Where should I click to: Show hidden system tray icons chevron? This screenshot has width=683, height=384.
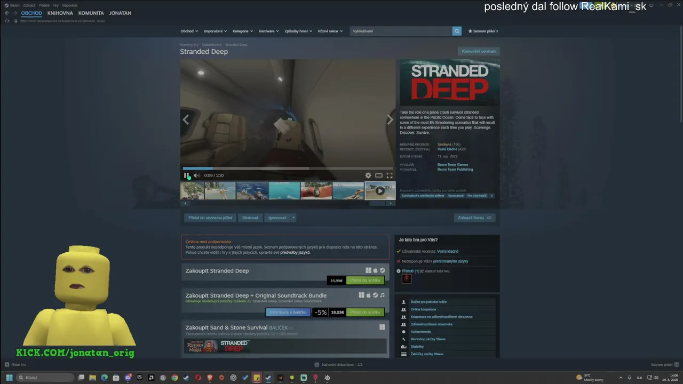point(621,378)
